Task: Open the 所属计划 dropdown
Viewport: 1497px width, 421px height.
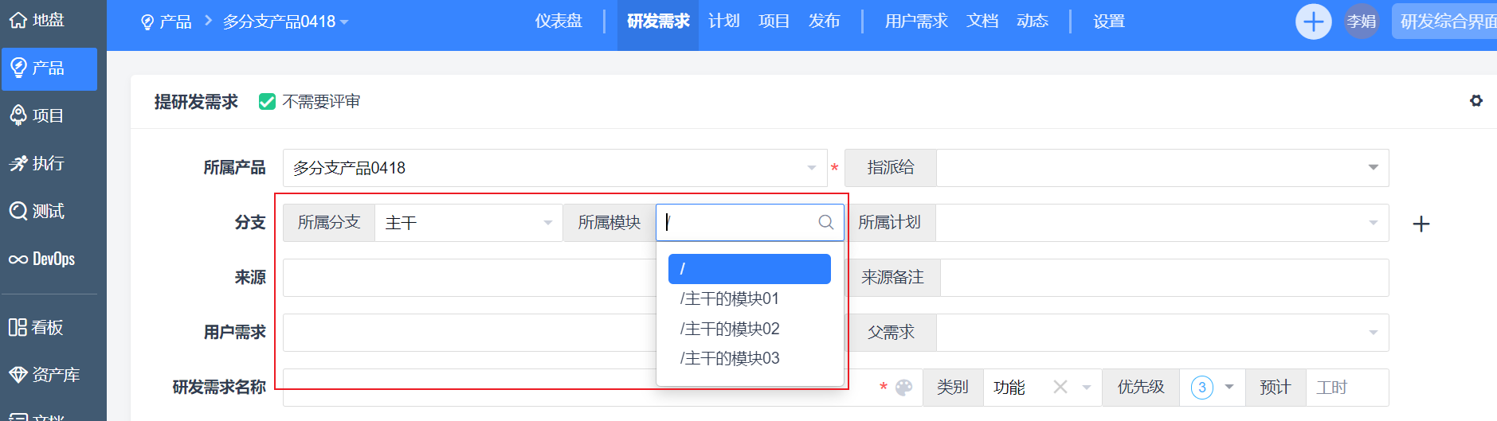Action: tap(1162, 223)
